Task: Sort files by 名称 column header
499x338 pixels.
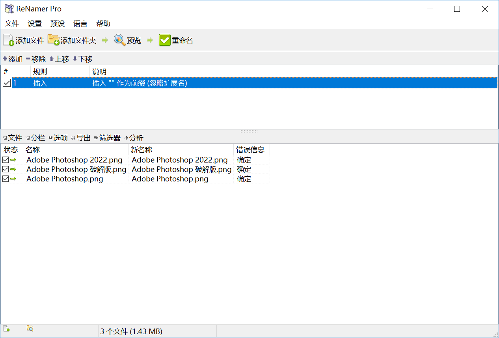Action: tap(76, 150)
